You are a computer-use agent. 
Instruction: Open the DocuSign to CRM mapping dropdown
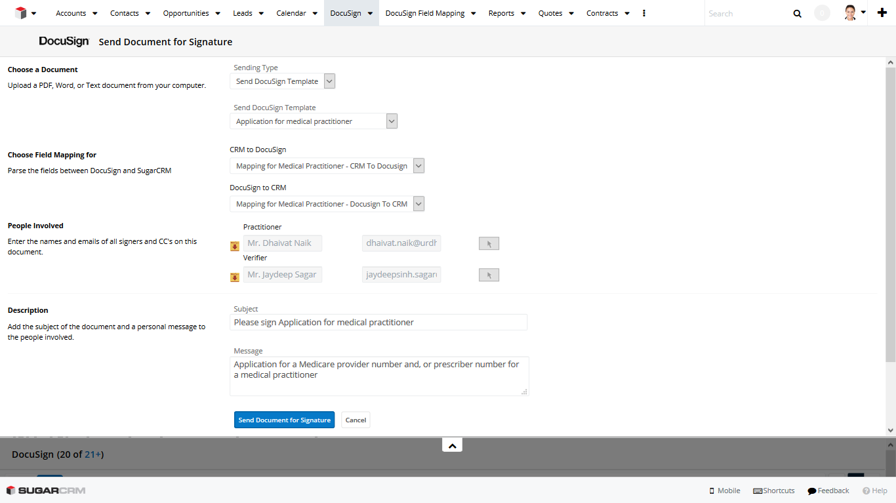point(327,204)
